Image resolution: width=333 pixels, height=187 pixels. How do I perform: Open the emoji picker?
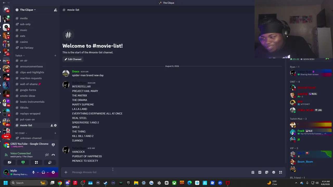274,172
